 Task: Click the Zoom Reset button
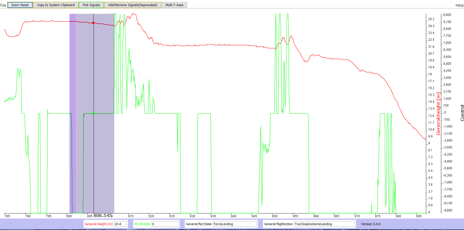point(20,5)
